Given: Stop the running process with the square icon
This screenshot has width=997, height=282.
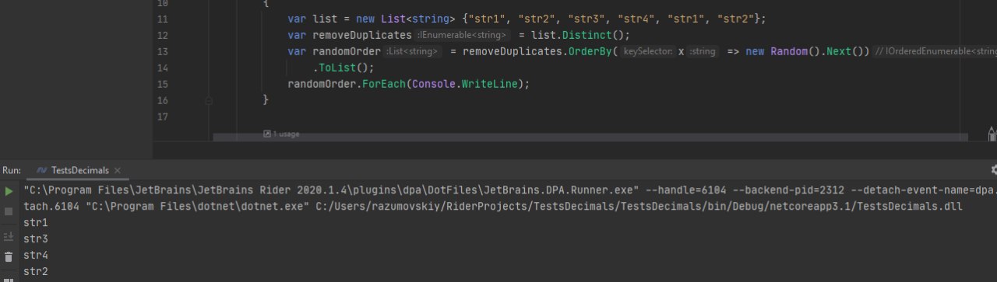Looking at the screenshot, I should point(9,211).
